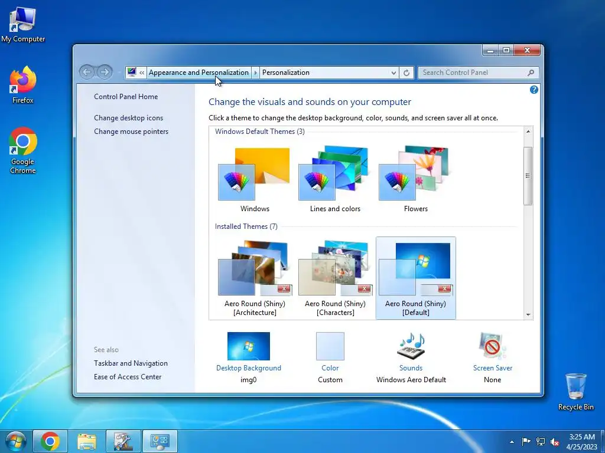
Task: Expand the breadcrumb overflow chevron
Action: coord(142,73)
